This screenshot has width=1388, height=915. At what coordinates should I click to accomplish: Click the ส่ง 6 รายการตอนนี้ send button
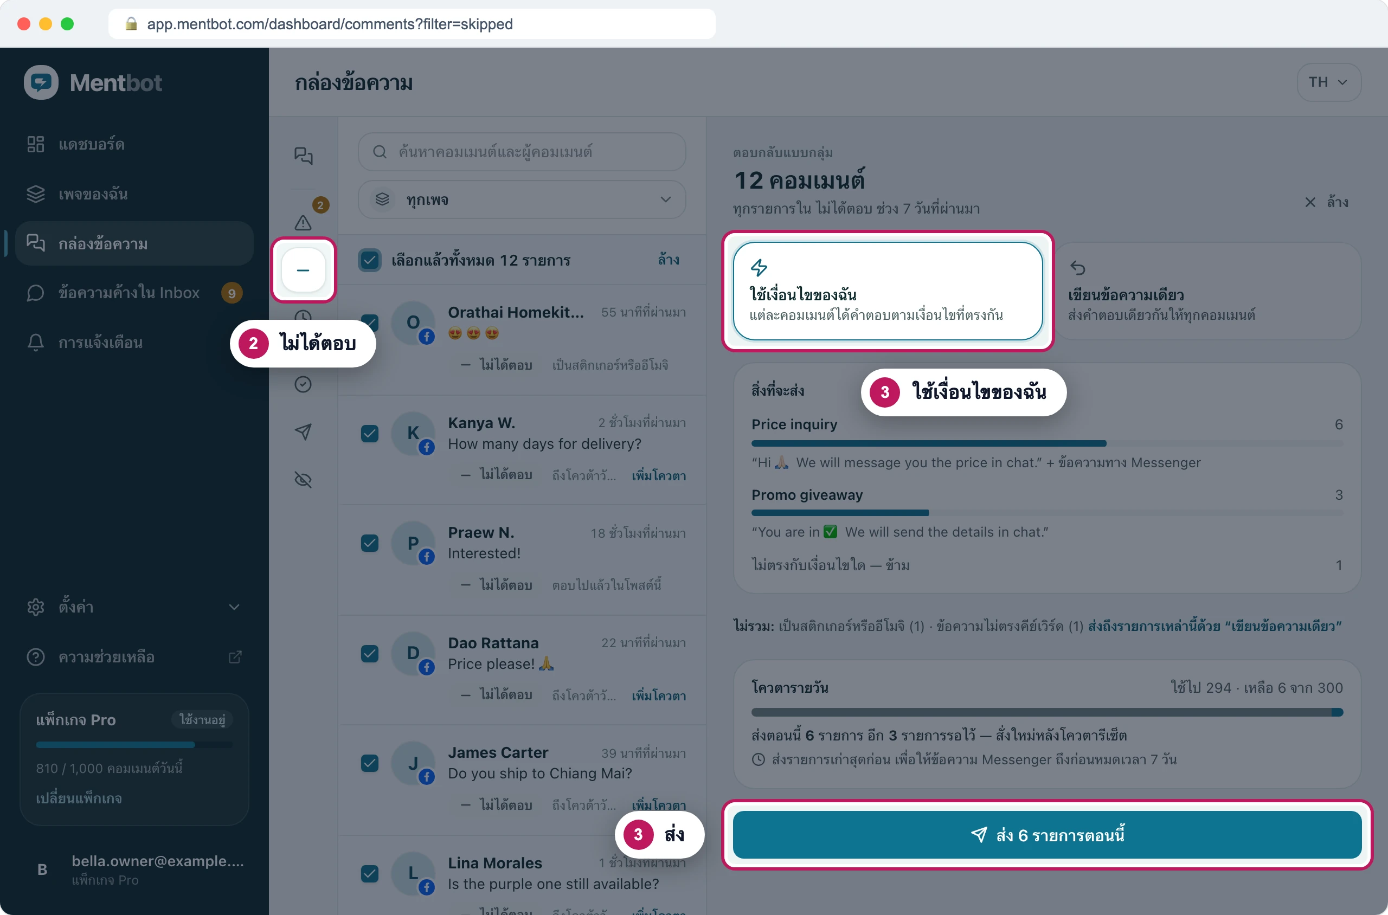(1047, 835)
